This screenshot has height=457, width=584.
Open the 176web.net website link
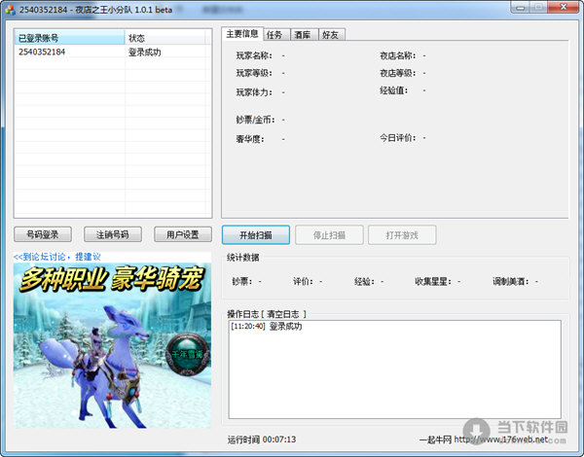click(x=501, y=439)
